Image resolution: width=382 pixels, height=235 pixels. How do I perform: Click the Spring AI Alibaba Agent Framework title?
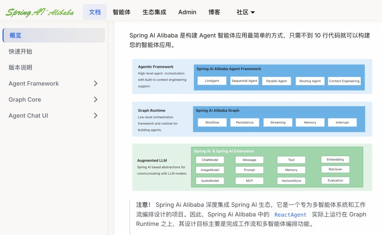click(x=229, y=69)
